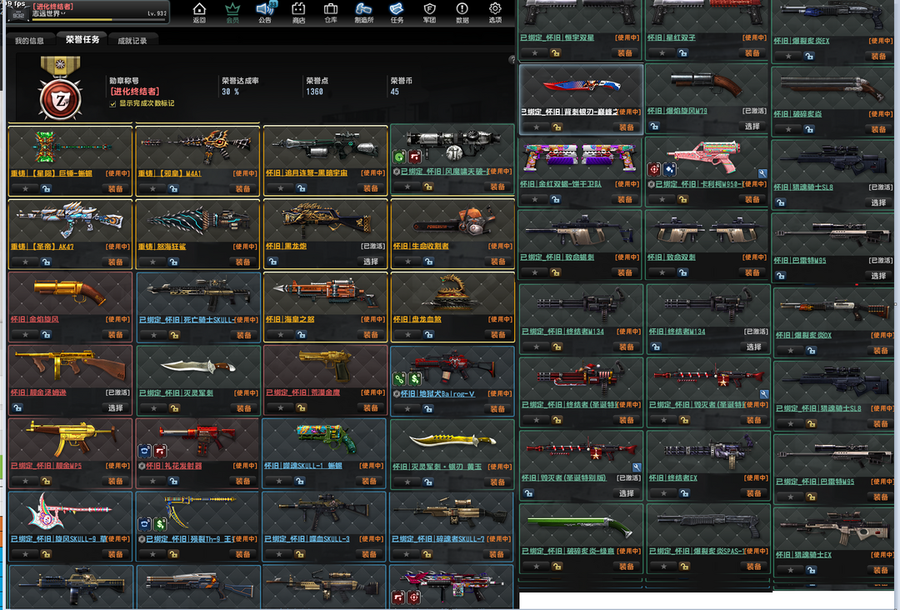This screenshot has width=900, height=610.
Task: Toggle lock on 死亡骑士SKULL weapon
Action: (173, 335)
